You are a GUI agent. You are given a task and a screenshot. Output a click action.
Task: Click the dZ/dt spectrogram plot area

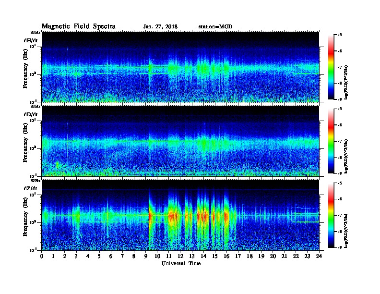pos(180,215)
